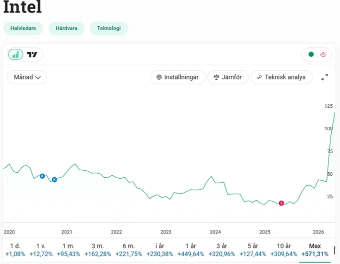Expand chart to fullscreen
This screenshot has width=340, height=264.
click(324, 77)
